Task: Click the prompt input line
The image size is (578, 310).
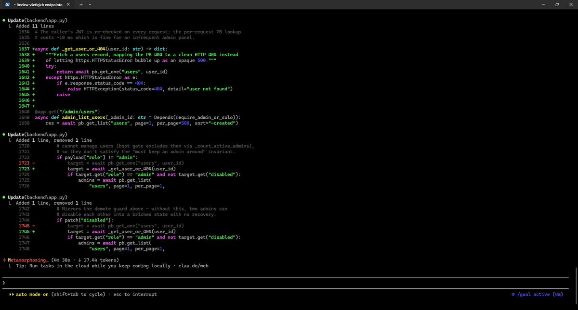Action: [x=285, y=283]
